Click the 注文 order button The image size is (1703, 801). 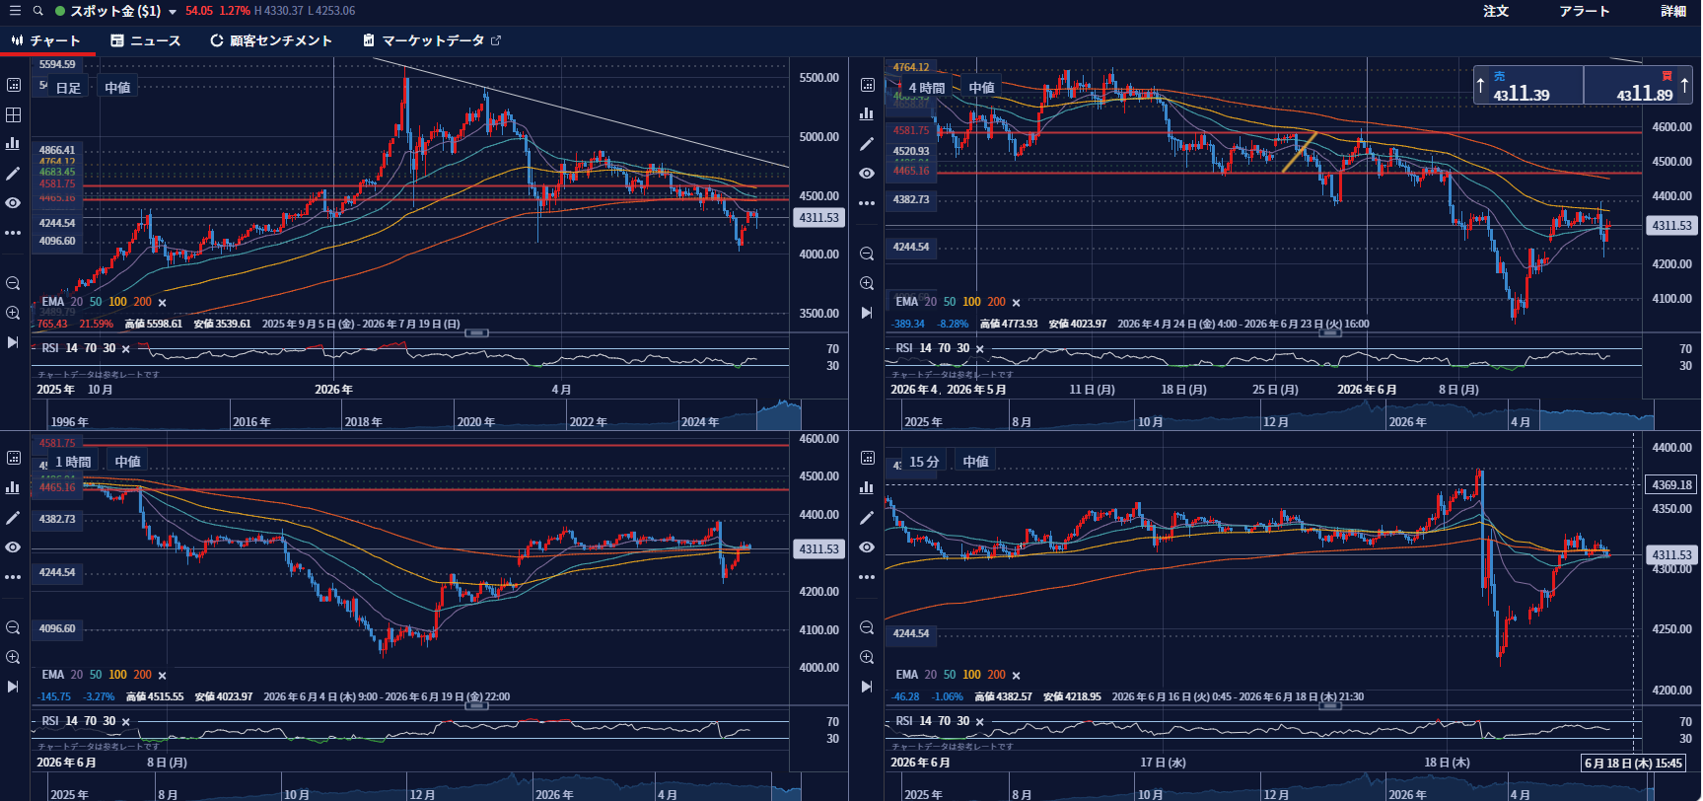[1496, 11]
